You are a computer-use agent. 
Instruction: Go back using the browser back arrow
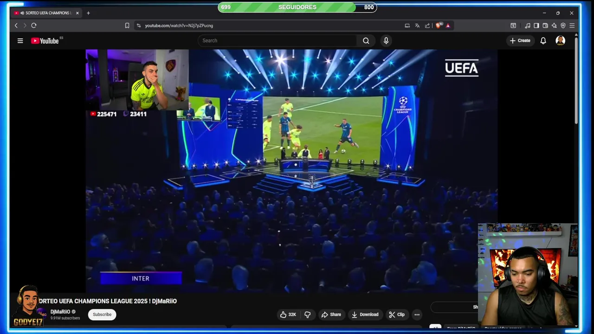pyautogui.click(x=16, y=26)
